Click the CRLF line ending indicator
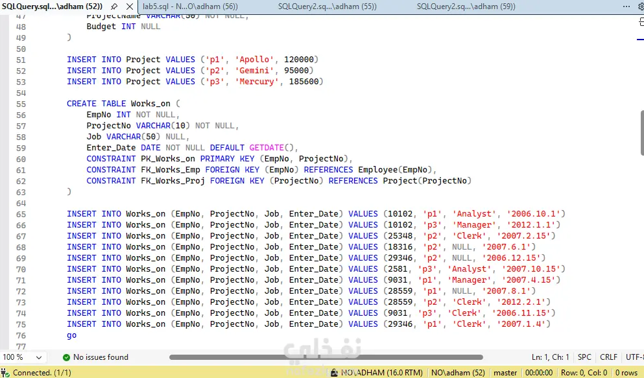Screen dimensions: 644x378 point(609,357)
